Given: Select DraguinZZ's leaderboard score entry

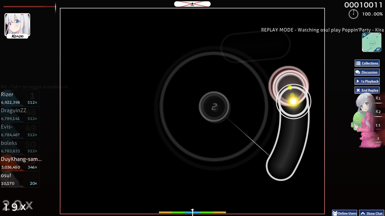Looking at the screenshot, I should (x=20, y=114).
